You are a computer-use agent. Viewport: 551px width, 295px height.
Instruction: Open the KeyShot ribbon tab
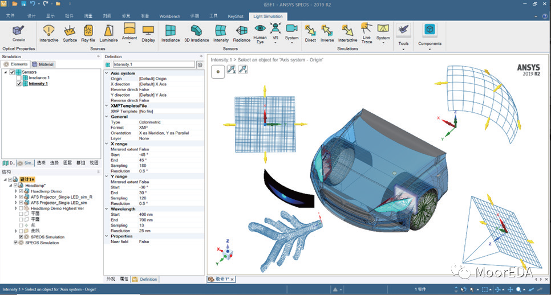[236, 16]
